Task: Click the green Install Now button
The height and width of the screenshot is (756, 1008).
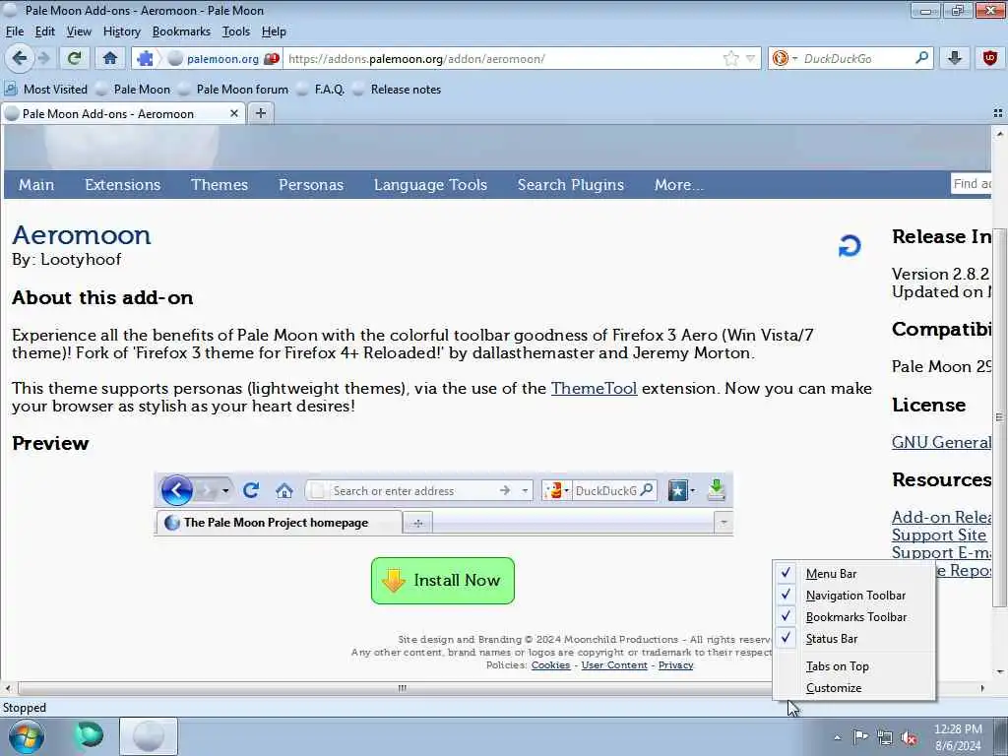Action: (x=443, y=581)
